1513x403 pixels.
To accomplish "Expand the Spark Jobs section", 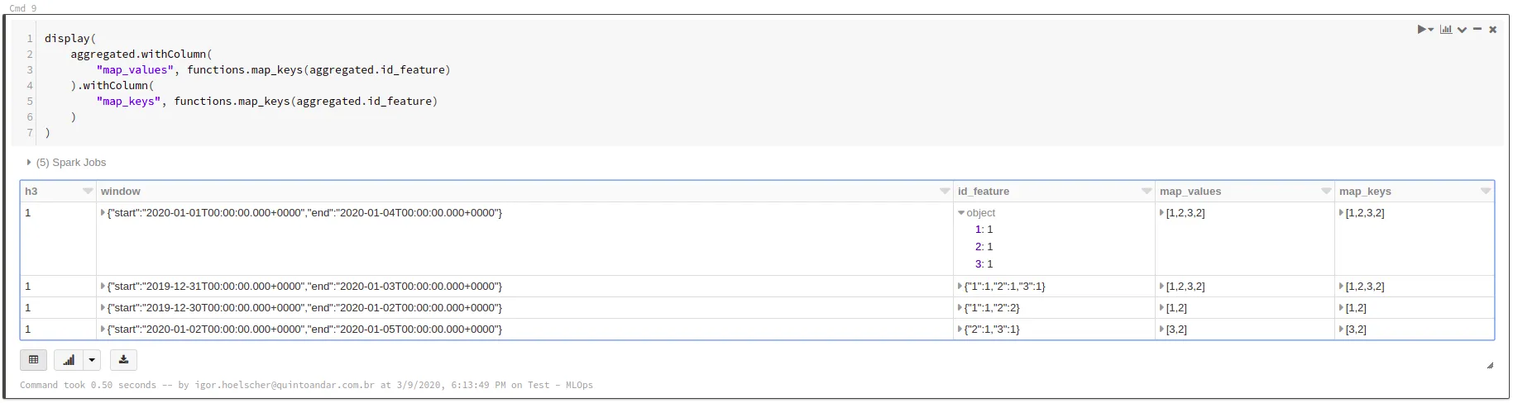I will [x=29, y=163].
